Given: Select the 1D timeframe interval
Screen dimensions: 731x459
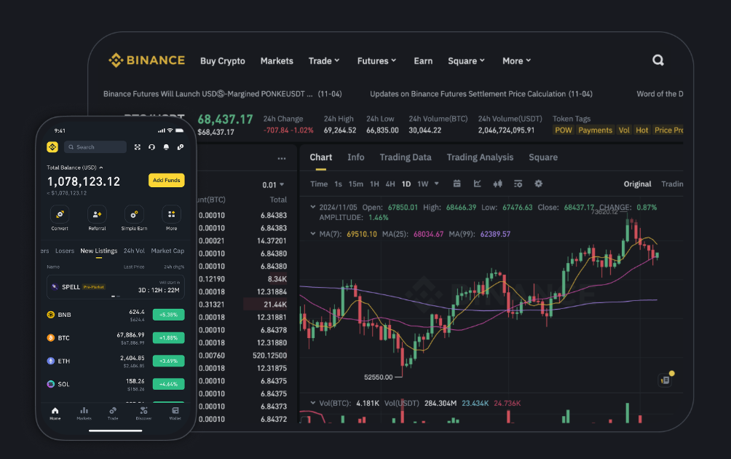Looking at the screenshot, I should pos(406,184).
